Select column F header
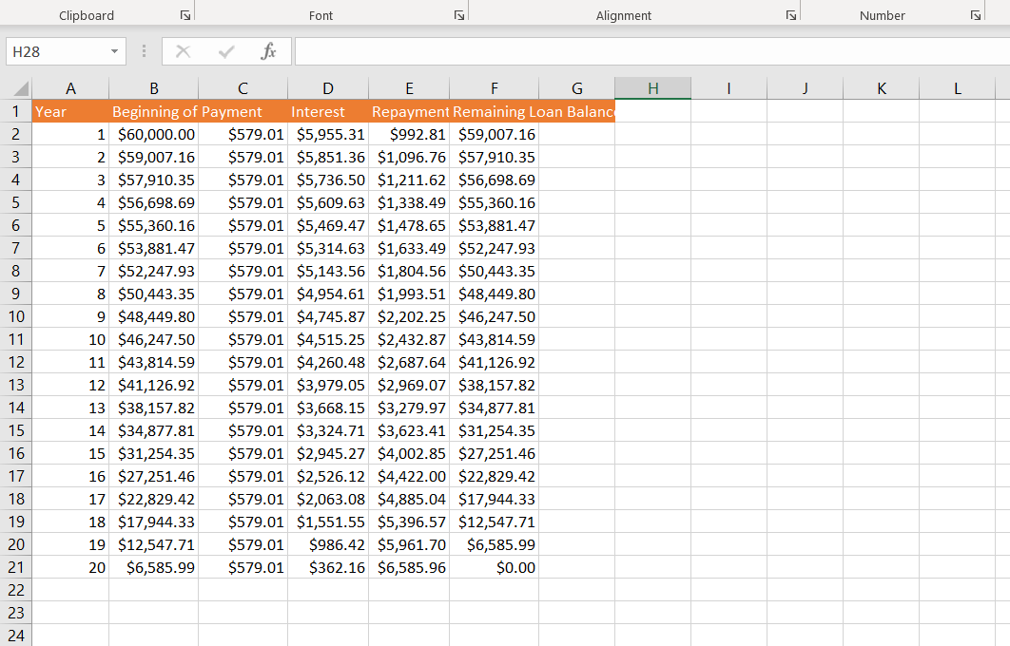The image size is (1010, 646). [x=494, y=88]
